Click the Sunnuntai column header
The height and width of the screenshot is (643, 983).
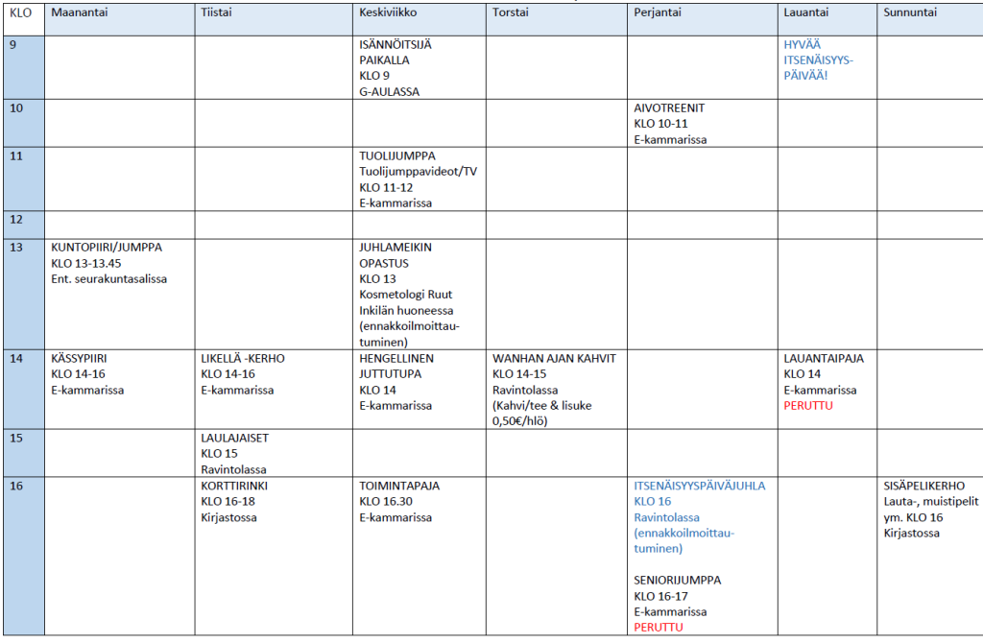pos(912,13)
